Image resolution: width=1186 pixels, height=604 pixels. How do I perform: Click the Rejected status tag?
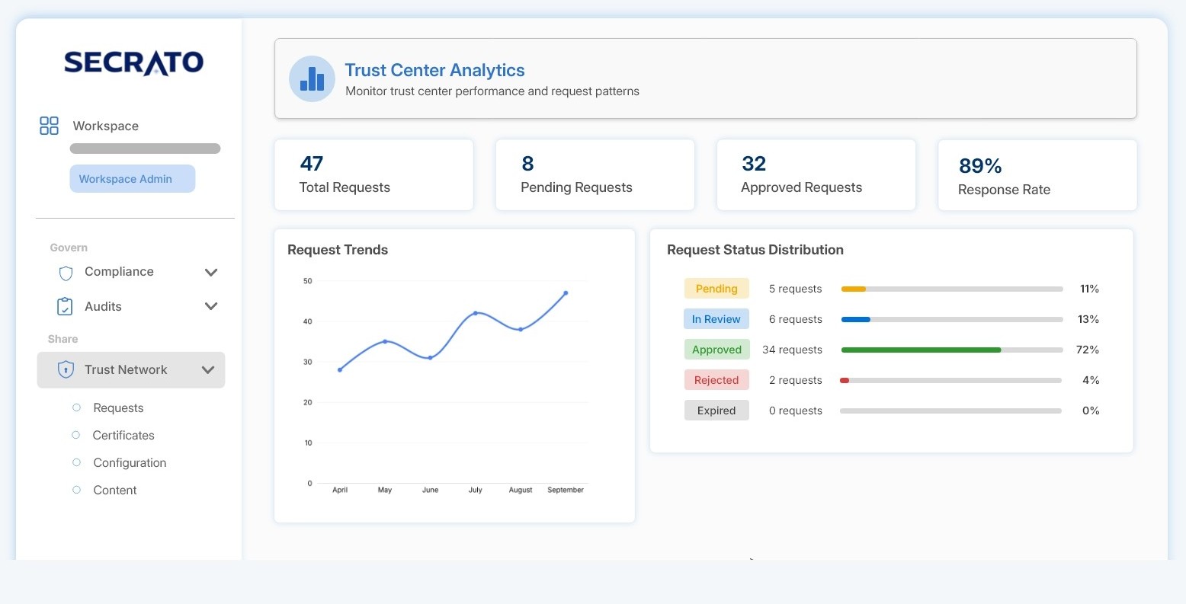click(716, 380)
